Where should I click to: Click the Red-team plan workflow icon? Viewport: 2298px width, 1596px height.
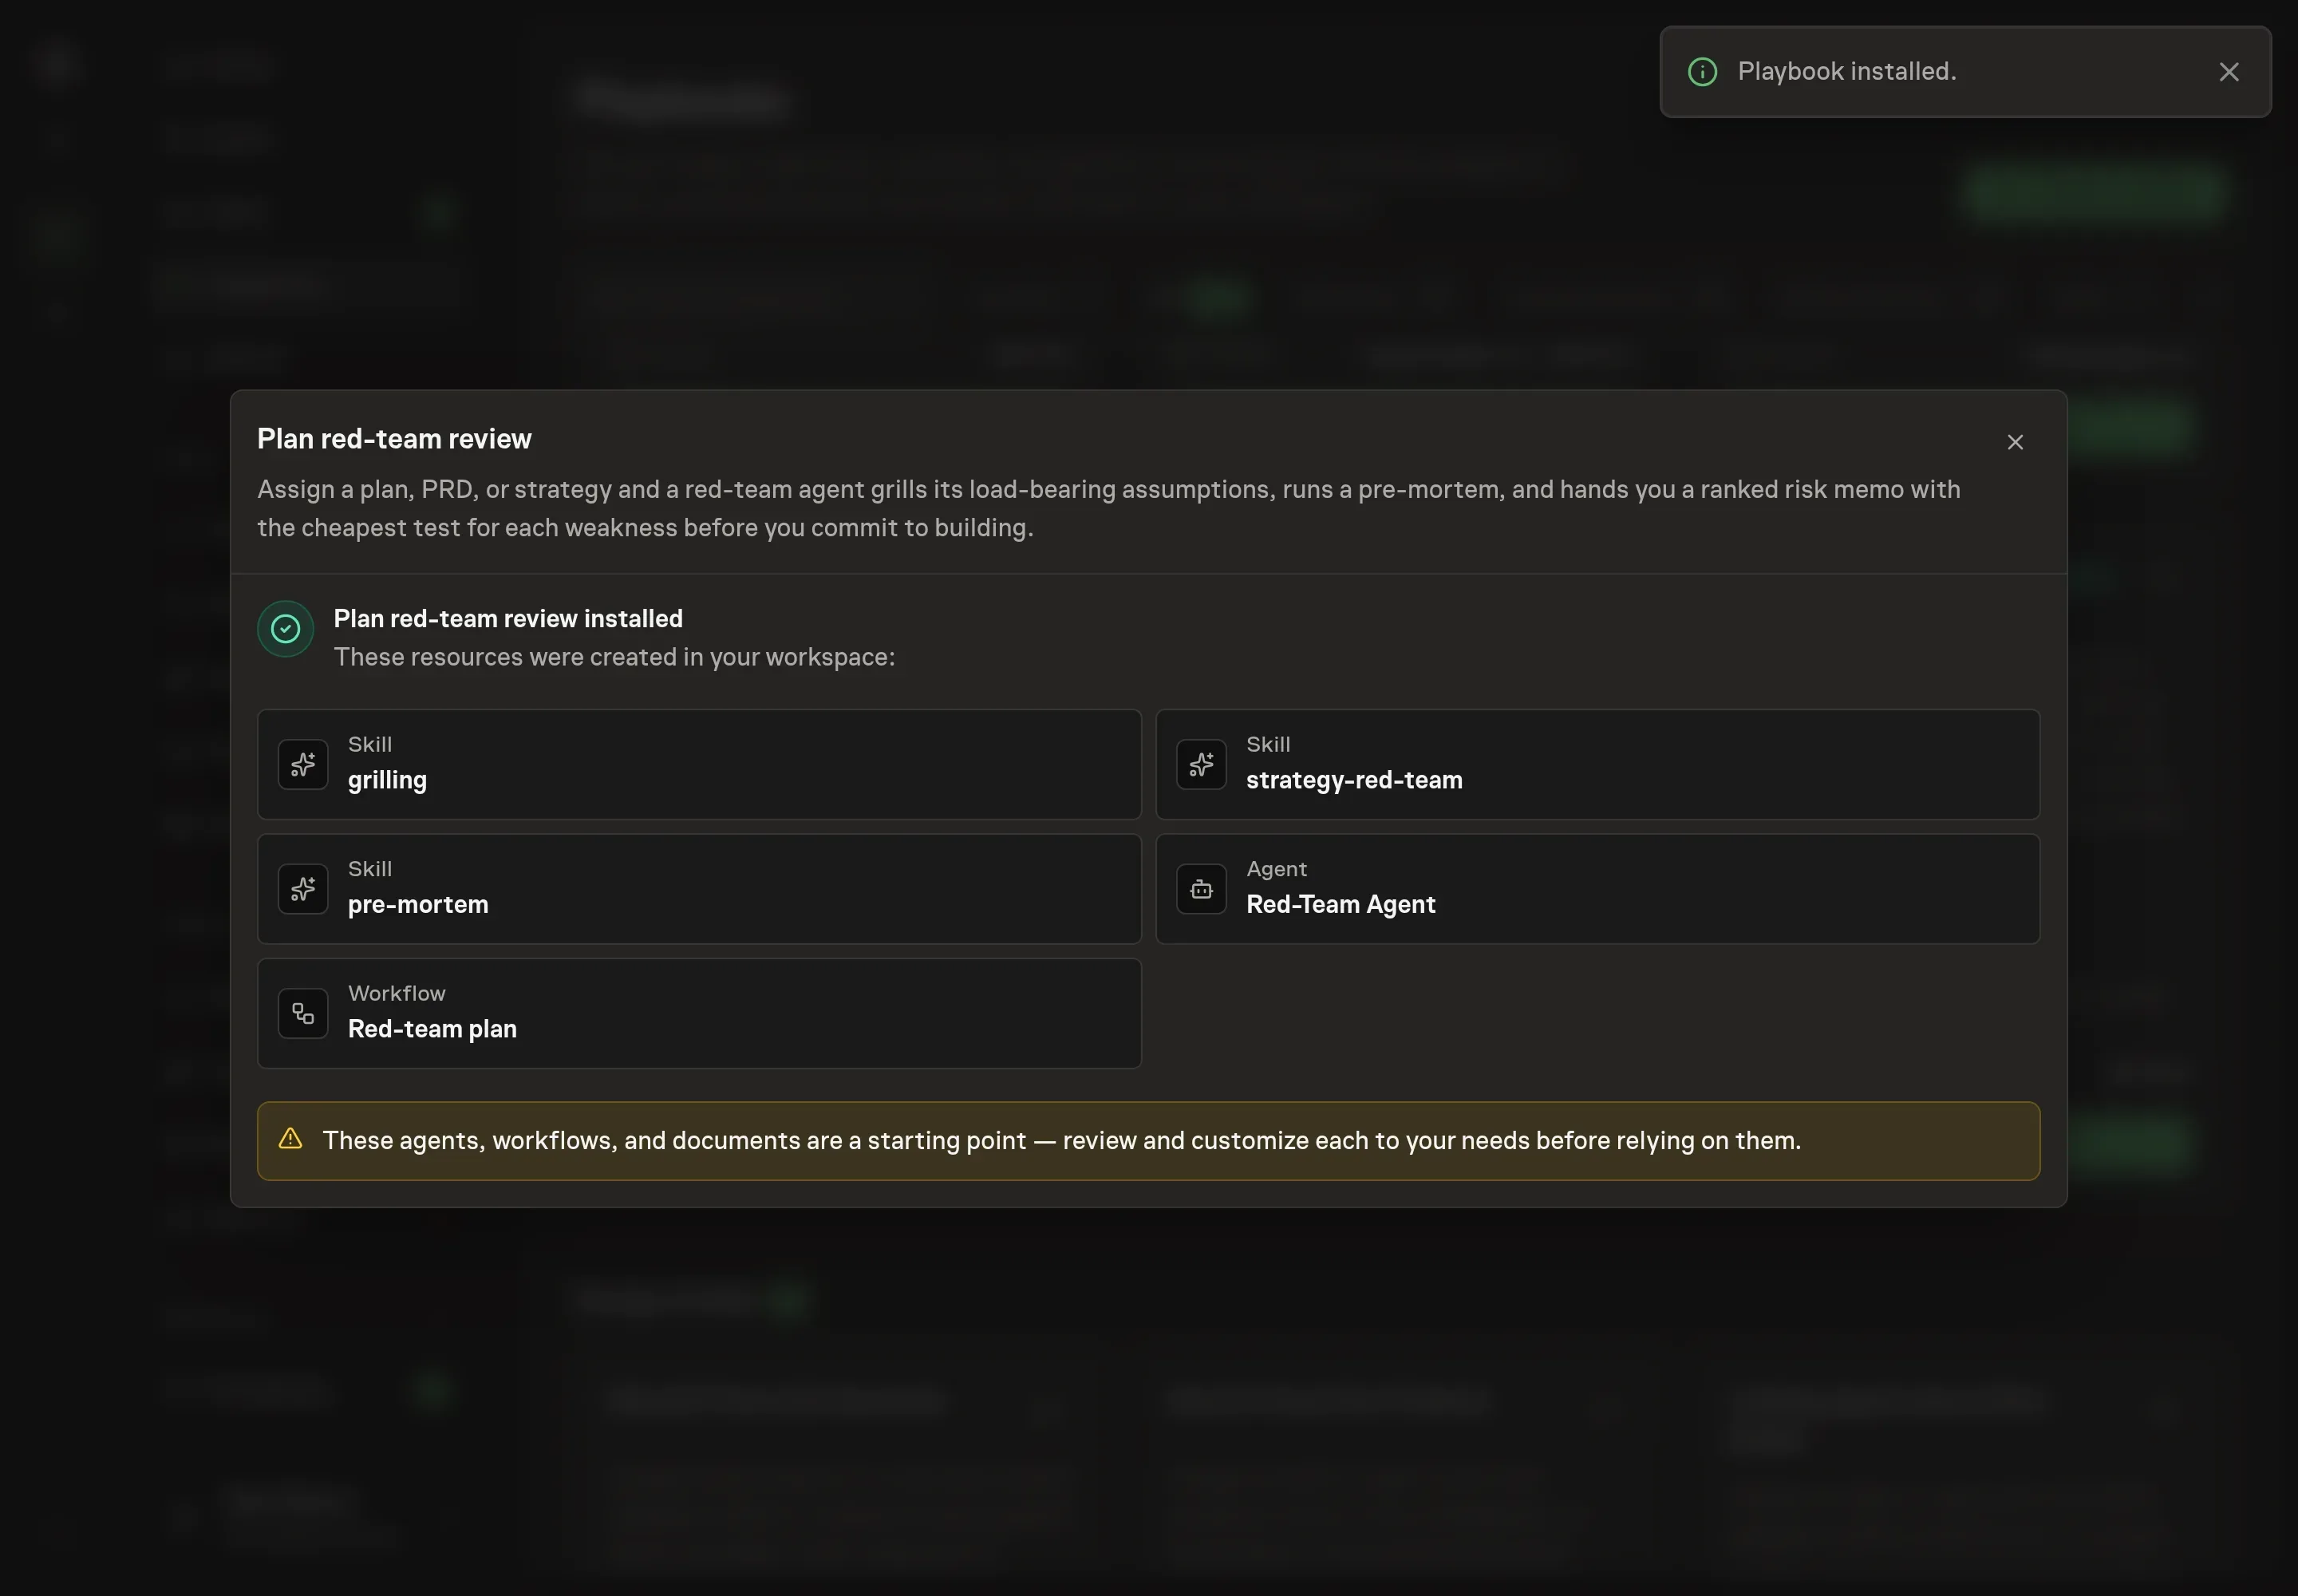point(303,1014)
